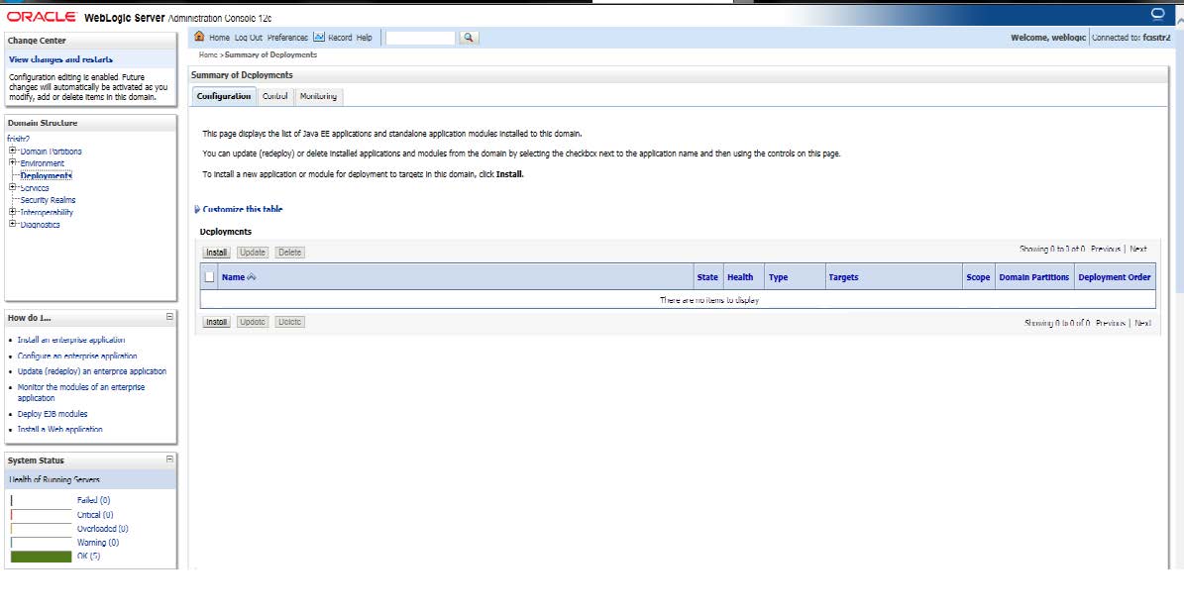
Task: Click the Critical (0) status link
Action: (x=95, y=514)
